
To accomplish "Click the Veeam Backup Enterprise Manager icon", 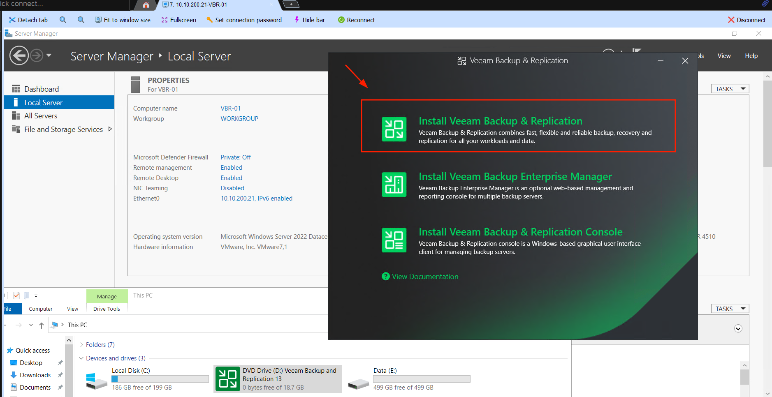I will click(394, 185).
